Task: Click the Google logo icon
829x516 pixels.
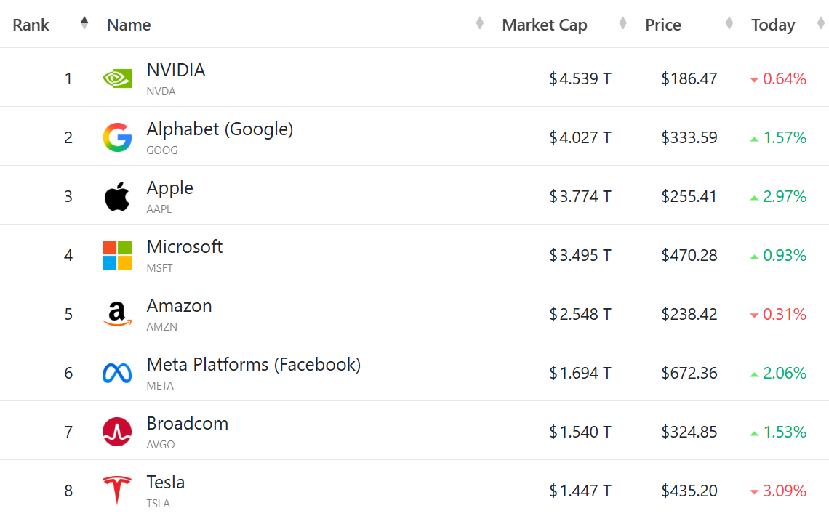Action: tap(117, 137)
